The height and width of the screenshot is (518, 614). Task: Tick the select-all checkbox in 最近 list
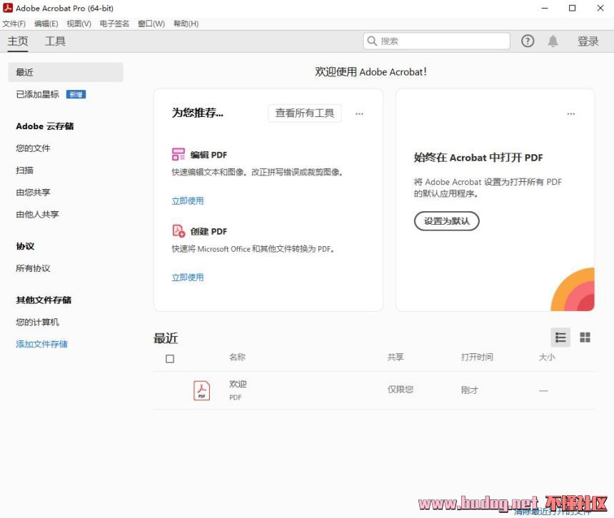point(170,359)
